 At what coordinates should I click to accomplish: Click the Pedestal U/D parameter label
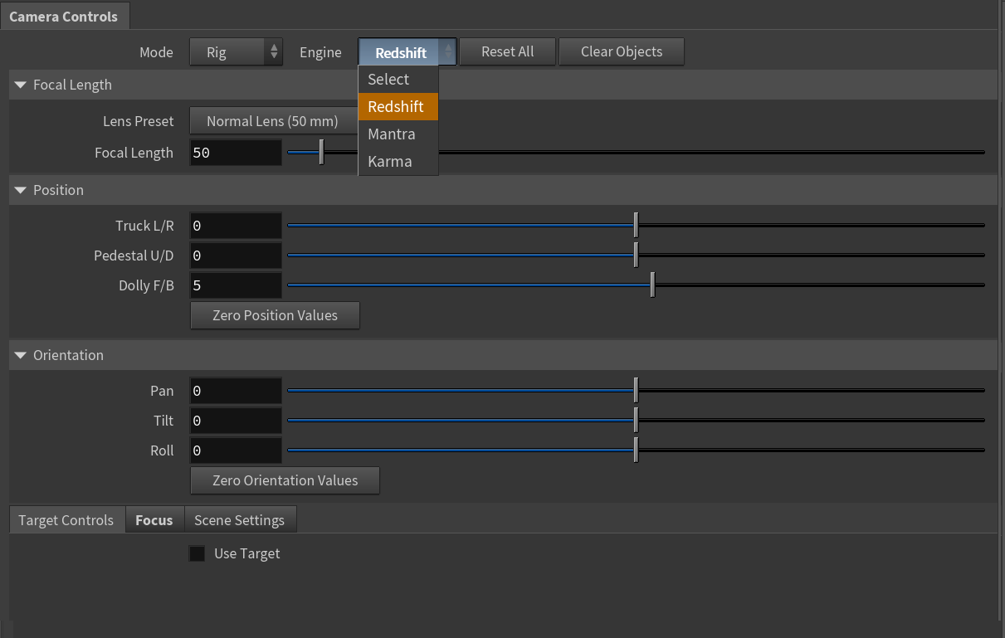tap(134, 256)
